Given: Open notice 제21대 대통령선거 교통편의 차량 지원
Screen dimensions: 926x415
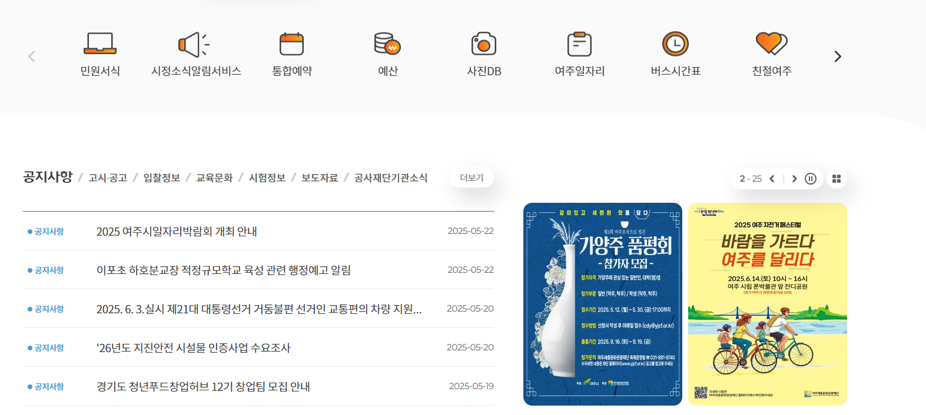Looking at the screenshot, I should click(259, 309).
